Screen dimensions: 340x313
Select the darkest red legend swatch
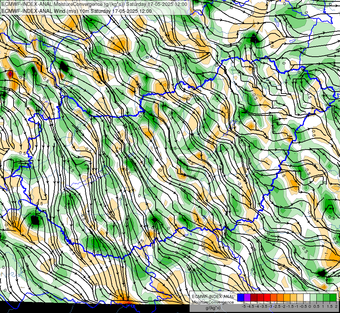[254, 297]
